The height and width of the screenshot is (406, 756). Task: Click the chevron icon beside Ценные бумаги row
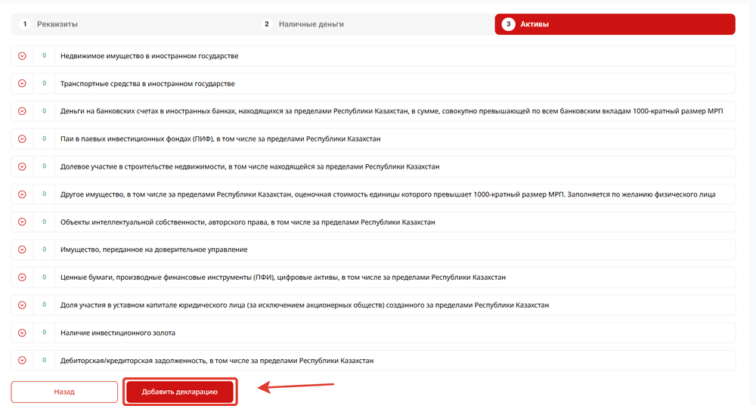point(22,277)
